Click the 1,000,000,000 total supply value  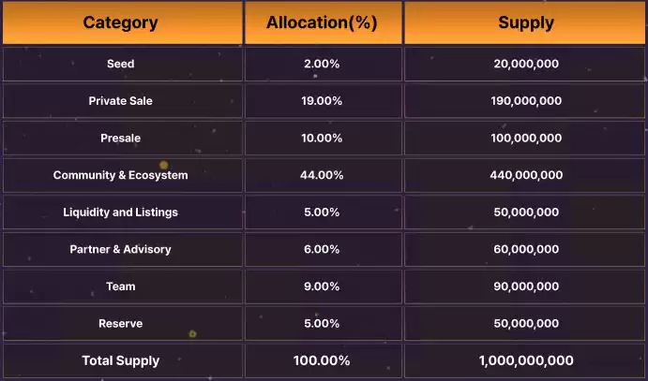pyautogui.click(x=526, y=360)
